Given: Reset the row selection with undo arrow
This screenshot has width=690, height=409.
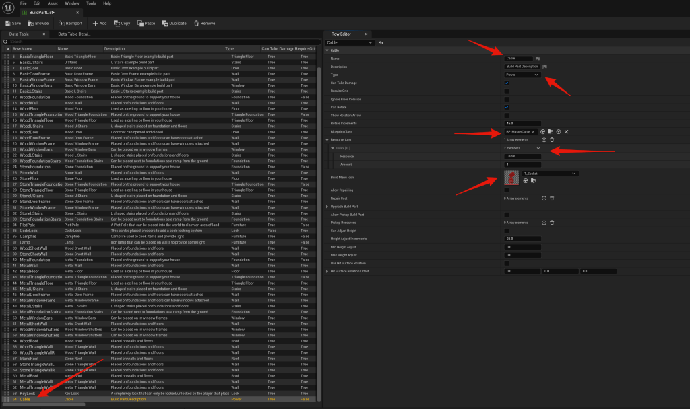Looking at the screenshot, I should tap(381, 43).
